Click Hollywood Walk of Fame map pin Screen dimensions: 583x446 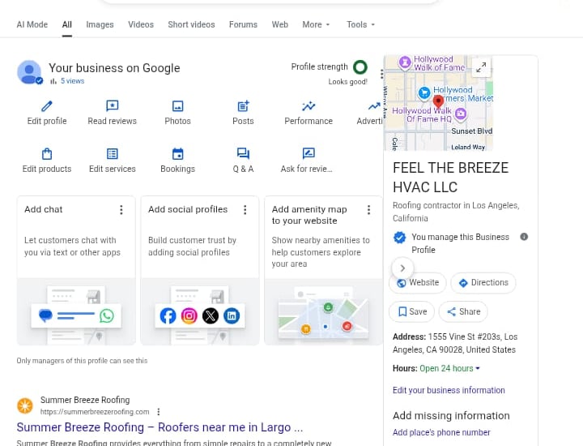pos(405,62)
